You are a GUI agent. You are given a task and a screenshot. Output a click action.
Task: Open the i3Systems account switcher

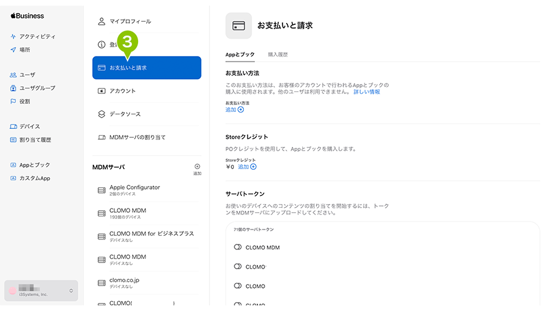[x=41, y=290]
